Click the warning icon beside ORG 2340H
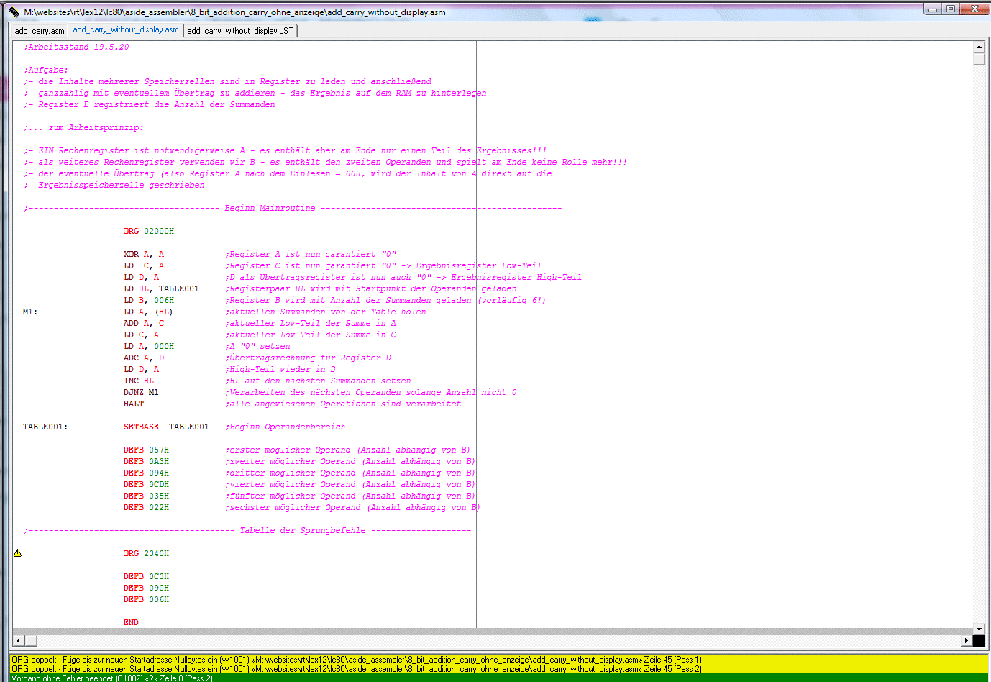 (x=18, y=553)
